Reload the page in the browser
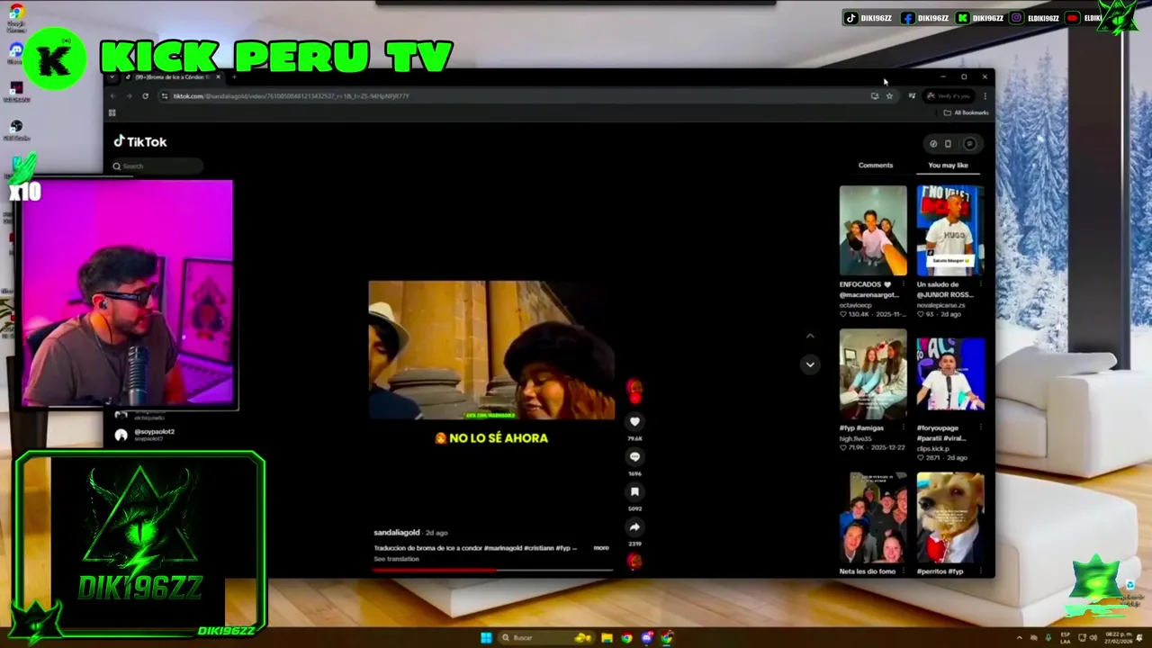 (145, 96)
